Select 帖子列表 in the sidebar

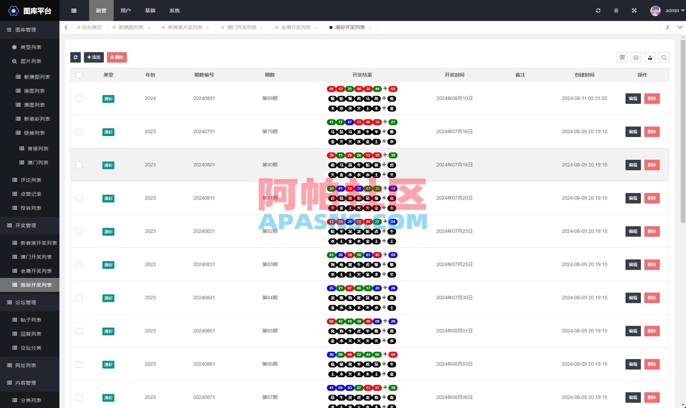[x=32, y=320]
